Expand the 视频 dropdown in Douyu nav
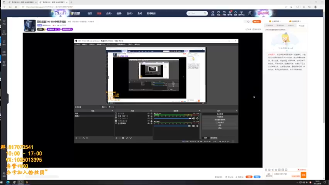 click(x=119, y=14)
